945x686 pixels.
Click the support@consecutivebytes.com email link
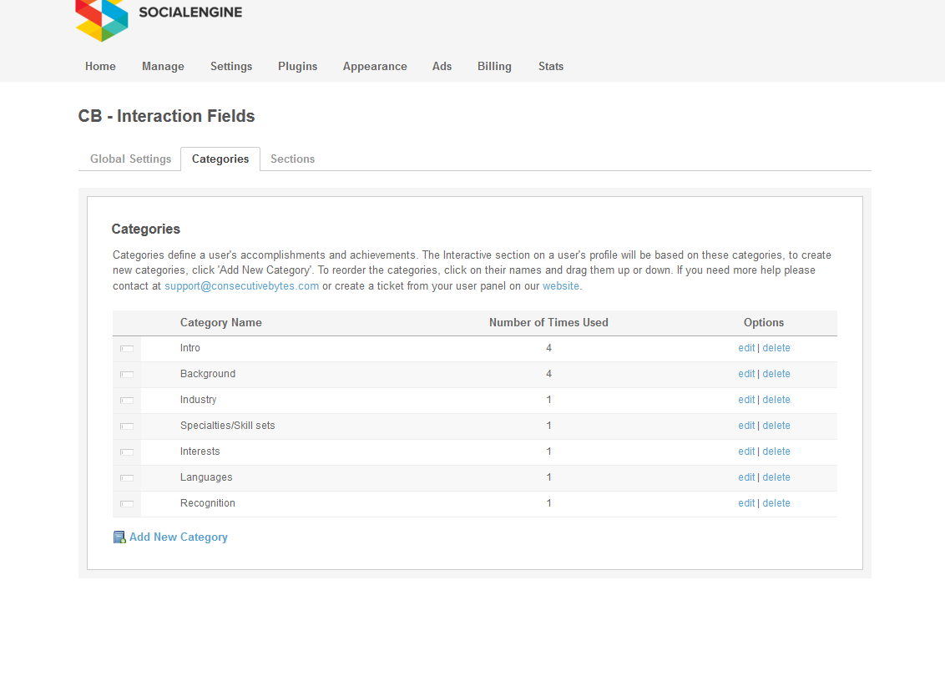pyautogui.click(x=241, y=285)
